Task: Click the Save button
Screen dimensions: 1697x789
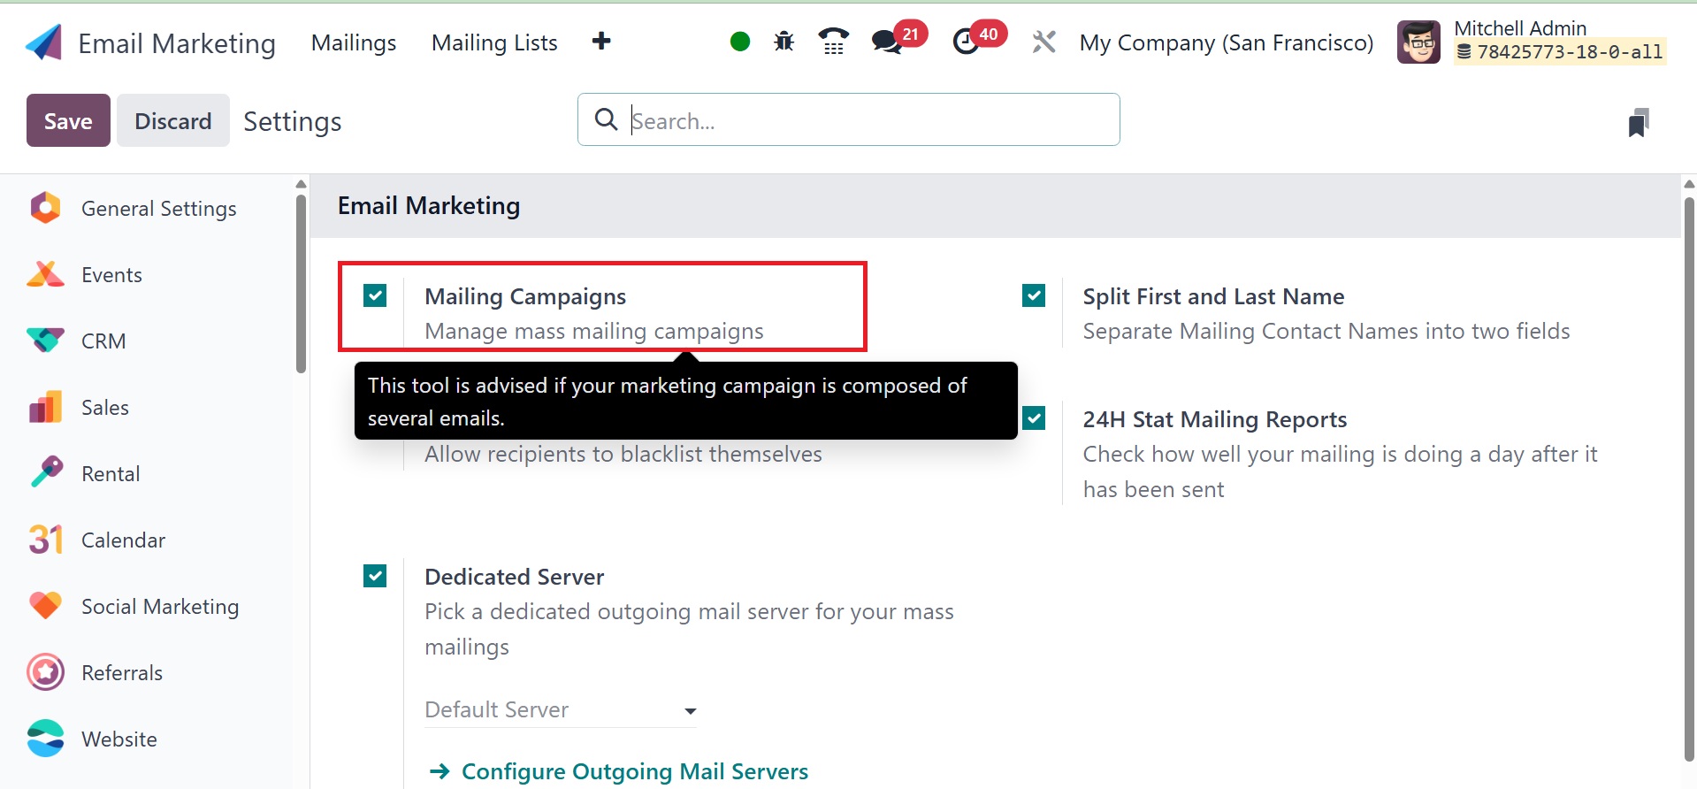Action: point(68,120)
